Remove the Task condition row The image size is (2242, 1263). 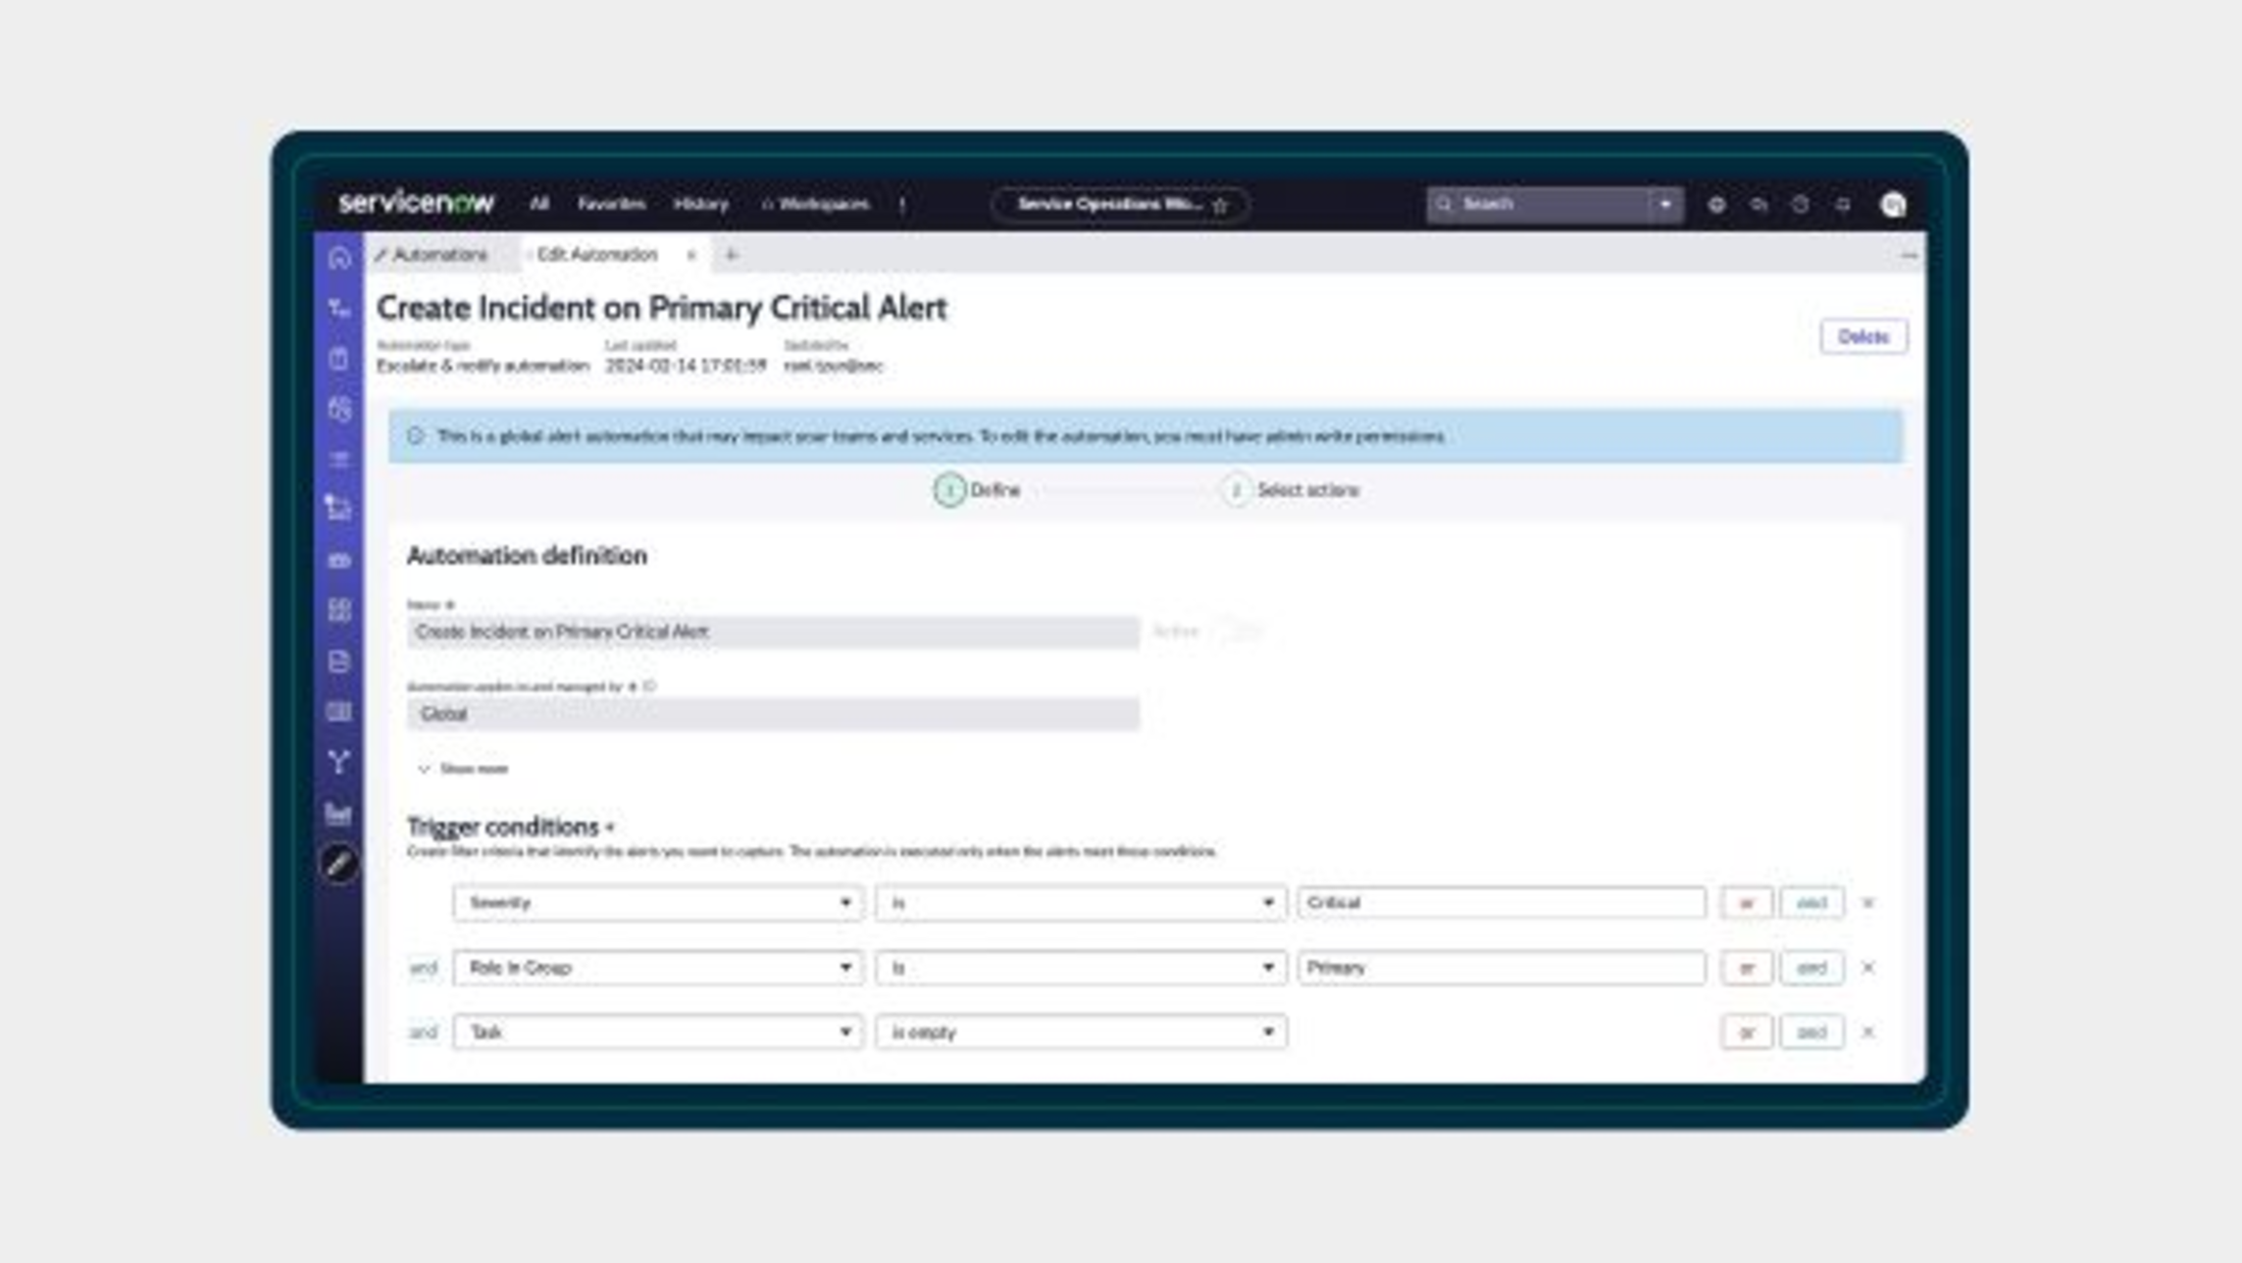pos(1868,1033)
